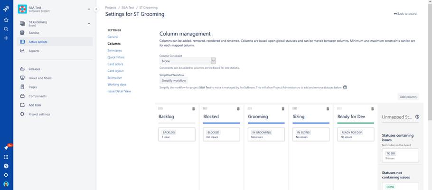
Task: Select the IN GROOMING status card
Action: (266, 134)
